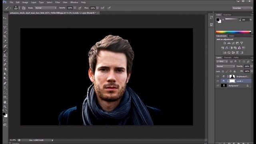This screenshot has width=256, height=144.
Task: Switch to the Styles tab
Action: (x=231, y=36)
